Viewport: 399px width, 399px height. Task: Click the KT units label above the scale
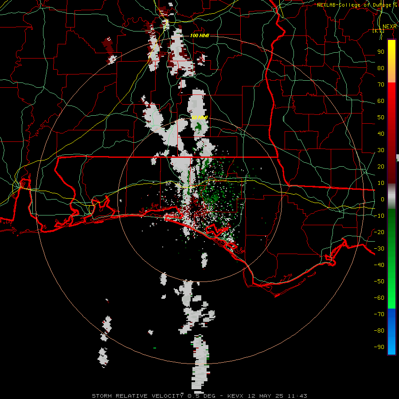(x=378, y=31)
